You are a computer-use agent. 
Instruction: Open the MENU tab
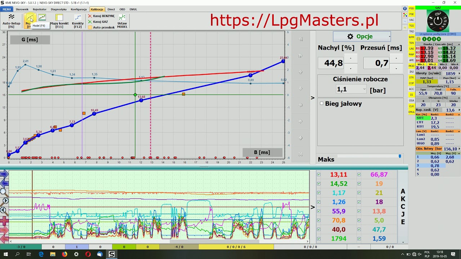click(x=6, y=9)
